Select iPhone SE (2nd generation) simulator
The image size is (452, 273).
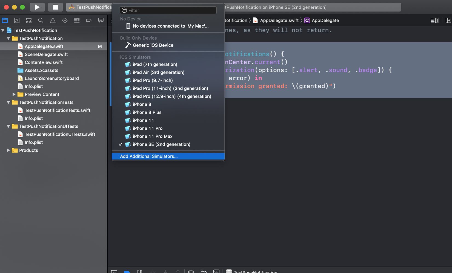coord(161,144)
